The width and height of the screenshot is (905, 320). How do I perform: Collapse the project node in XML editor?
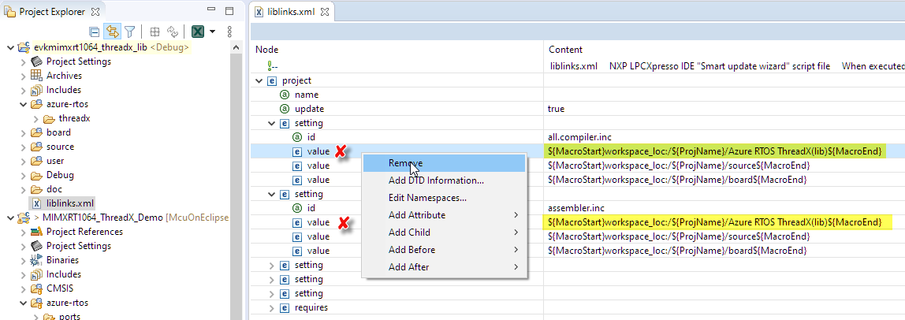[259, 80]
